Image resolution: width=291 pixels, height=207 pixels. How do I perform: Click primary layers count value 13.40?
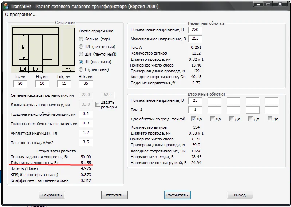tap(196, 65)
